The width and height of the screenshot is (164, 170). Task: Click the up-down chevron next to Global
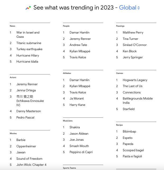pos(139,8)
